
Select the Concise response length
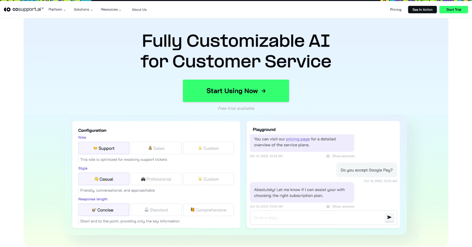(103, 209)
